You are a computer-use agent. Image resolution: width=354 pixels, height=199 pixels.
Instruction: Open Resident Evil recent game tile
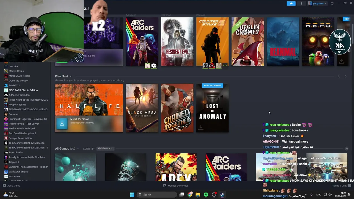[x=177, y=42]
